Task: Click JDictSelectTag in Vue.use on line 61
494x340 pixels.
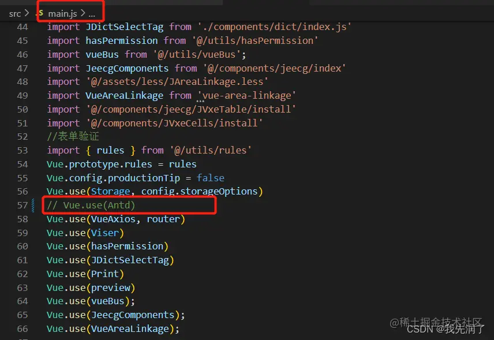Action: pyautogui.click(x=130, y=260)
